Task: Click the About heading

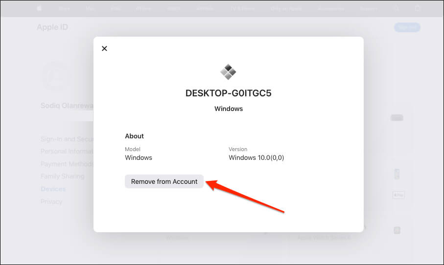Action: [x=134, y=136]
